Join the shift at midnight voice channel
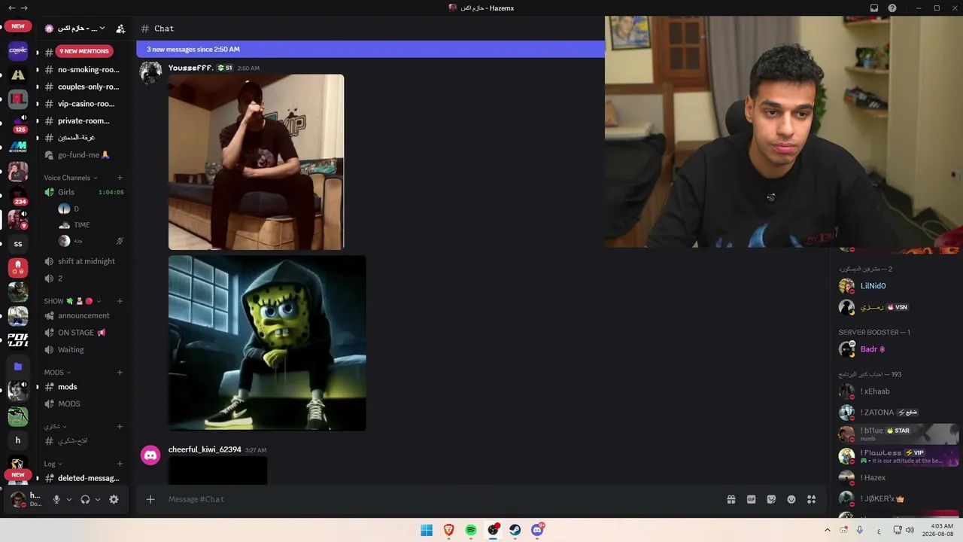963x542 pixels. pyautogui.click(x=83, y=261)
